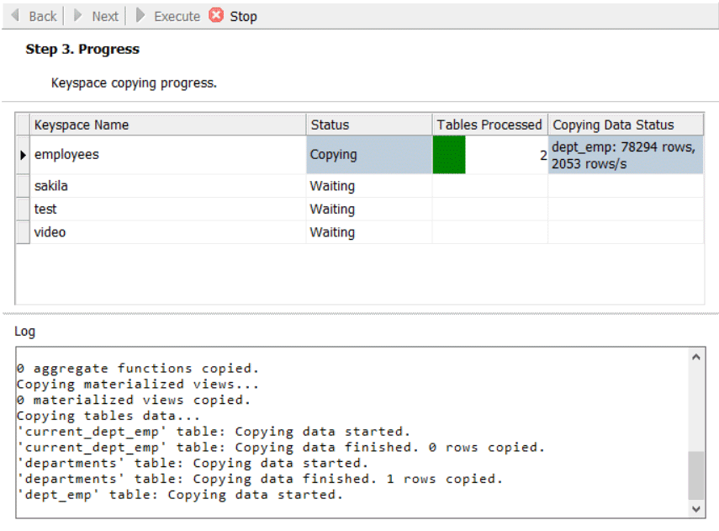Select the video keyspace row
Screen dimensions: 719x531
click(168, 232)
